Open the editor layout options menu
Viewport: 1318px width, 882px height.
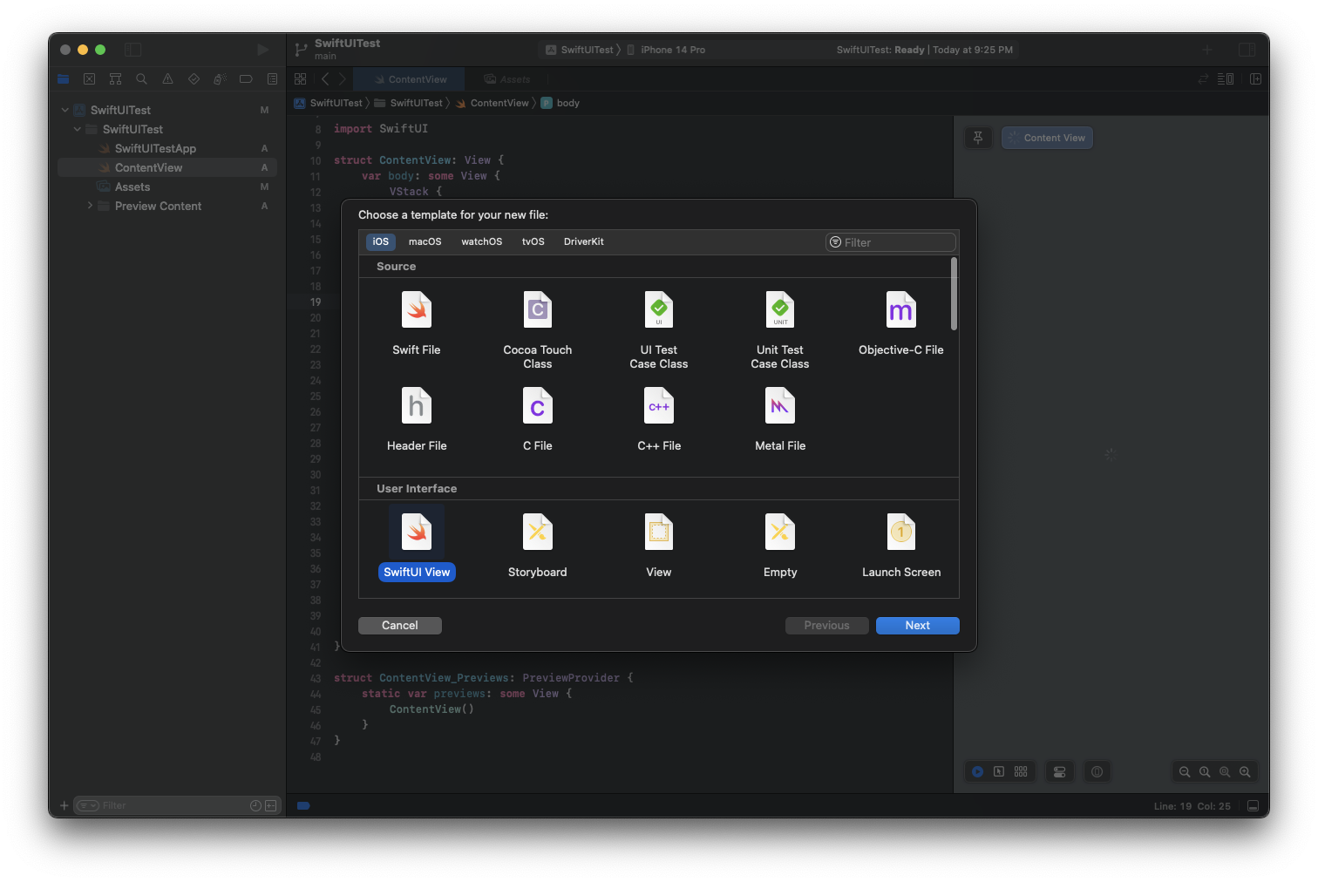(x=1225, y=79)
